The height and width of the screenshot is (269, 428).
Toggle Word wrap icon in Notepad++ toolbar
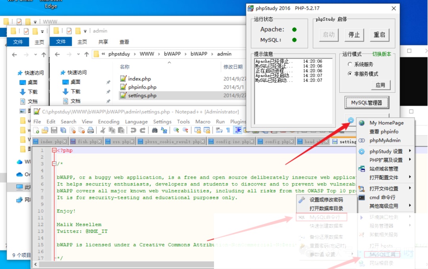219,130
